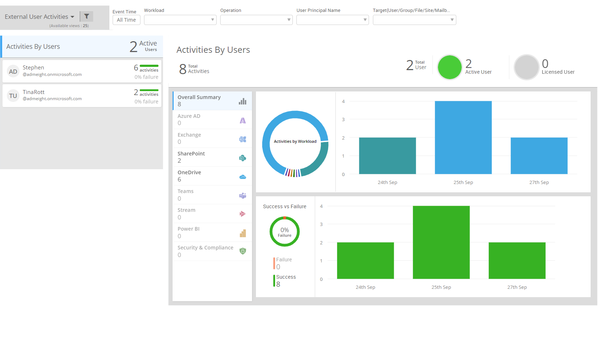Expand the Workload filter dropdown
Image resolution: width=600 pixels, height=338 pixels.
click(180, 20)
